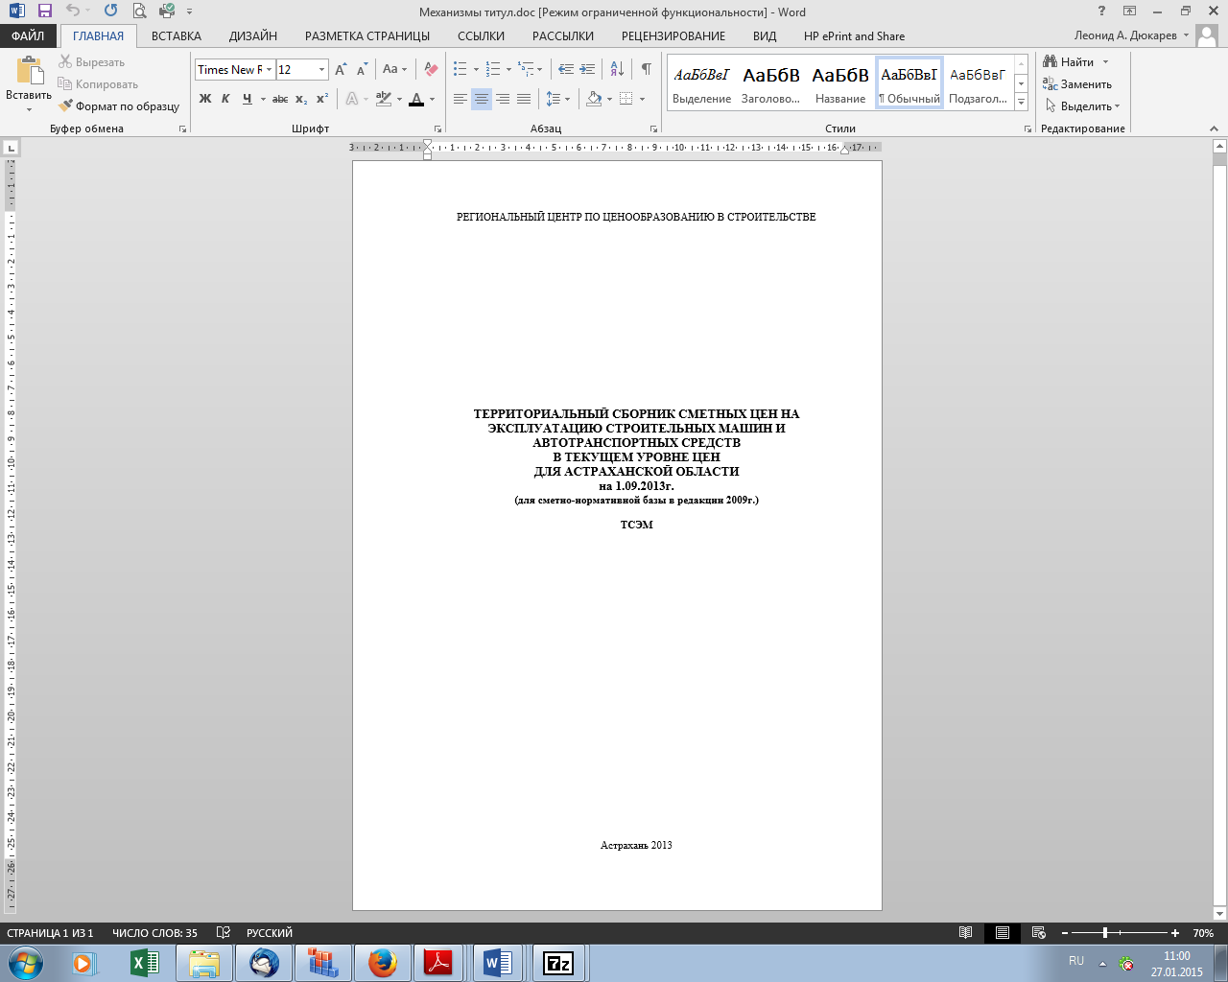Image resolution: width=1228 pixels, height=982 pixels.
Task: Open the Шрифт dialog launcher
Action: click(x=437, y=129)
